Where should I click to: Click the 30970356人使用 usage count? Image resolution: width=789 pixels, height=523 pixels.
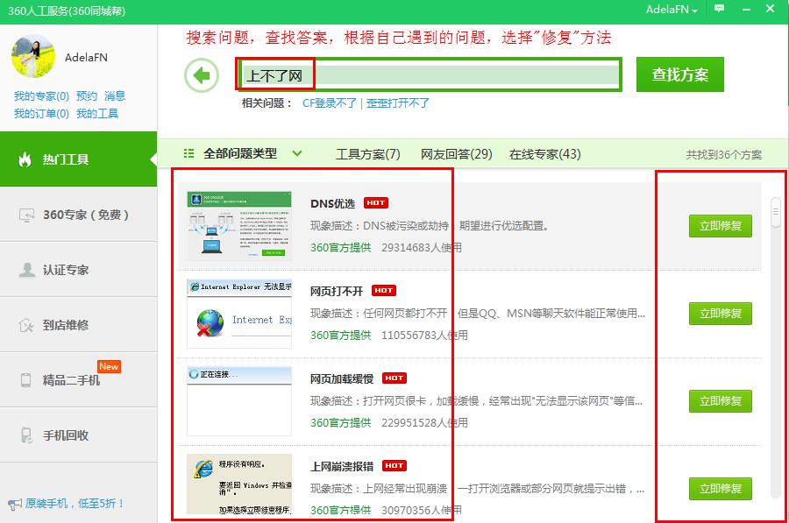422,510
